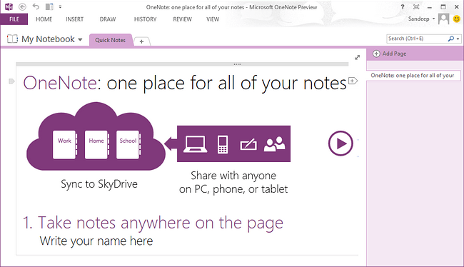Click the School notebook in the cloud graphic
Viewport: 464px width, 267px height.
tap(128, 145)
